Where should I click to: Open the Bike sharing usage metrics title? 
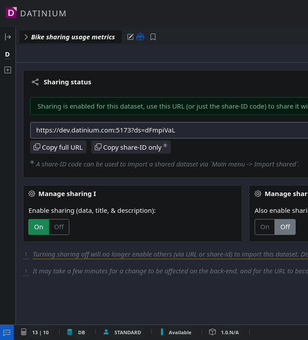point(73,37)
